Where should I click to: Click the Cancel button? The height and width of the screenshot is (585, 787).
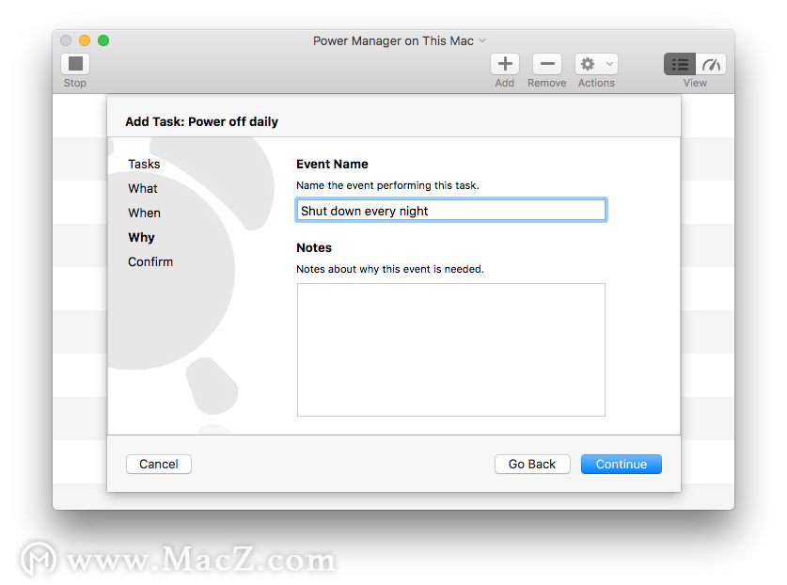159,464
